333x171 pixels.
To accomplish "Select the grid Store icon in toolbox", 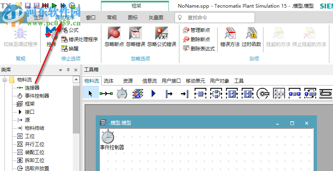I will [279, 94].
